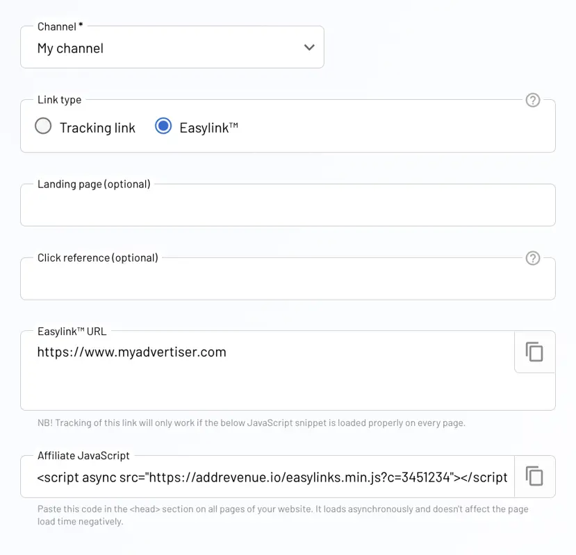Open the Link type help icon

tap(533, 100)
